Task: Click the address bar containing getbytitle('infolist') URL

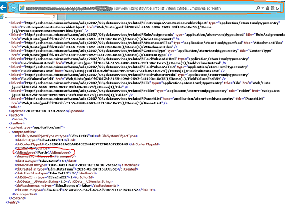Action: (138, 8)
